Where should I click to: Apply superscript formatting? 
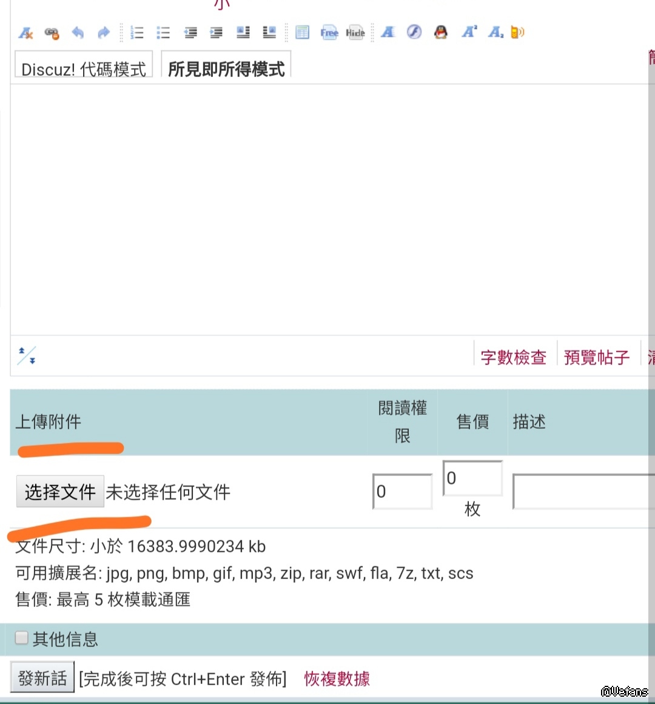(469, 32)
